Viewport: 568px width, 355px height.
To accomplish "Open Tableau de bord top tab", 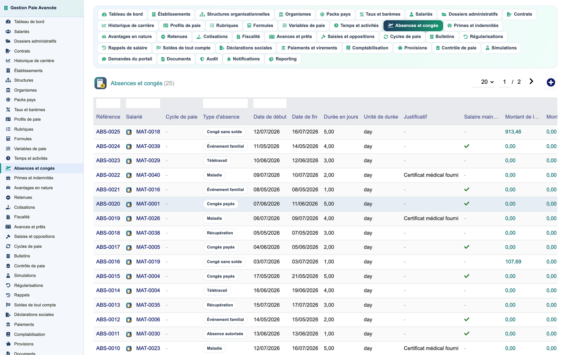I will click(122, 14).
